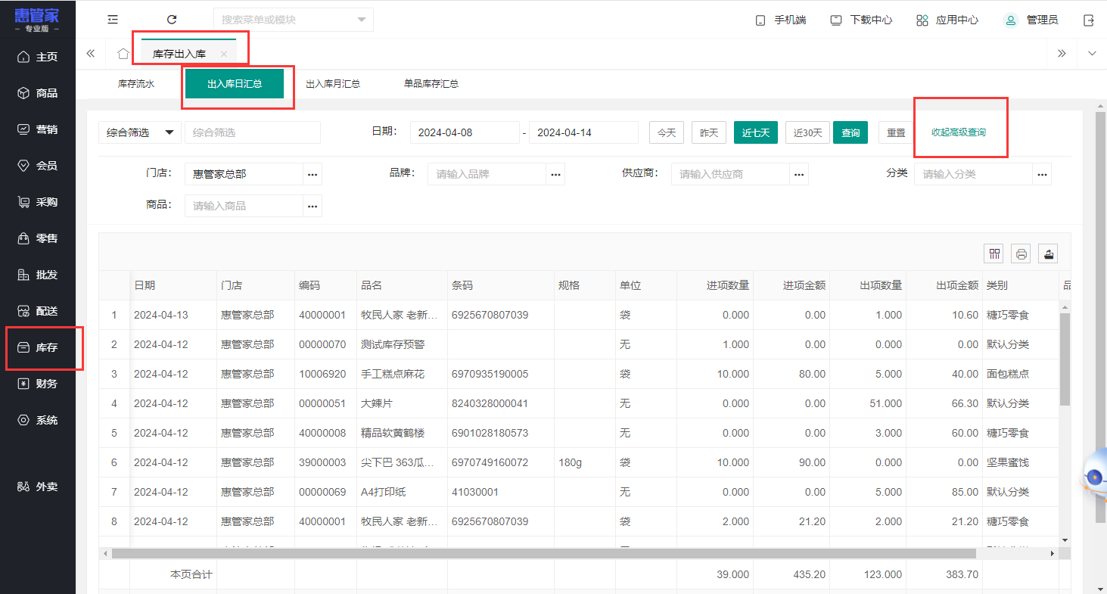Click table cell 手工糕点麻花
The image size is (1107, 594).
(402, 374)
